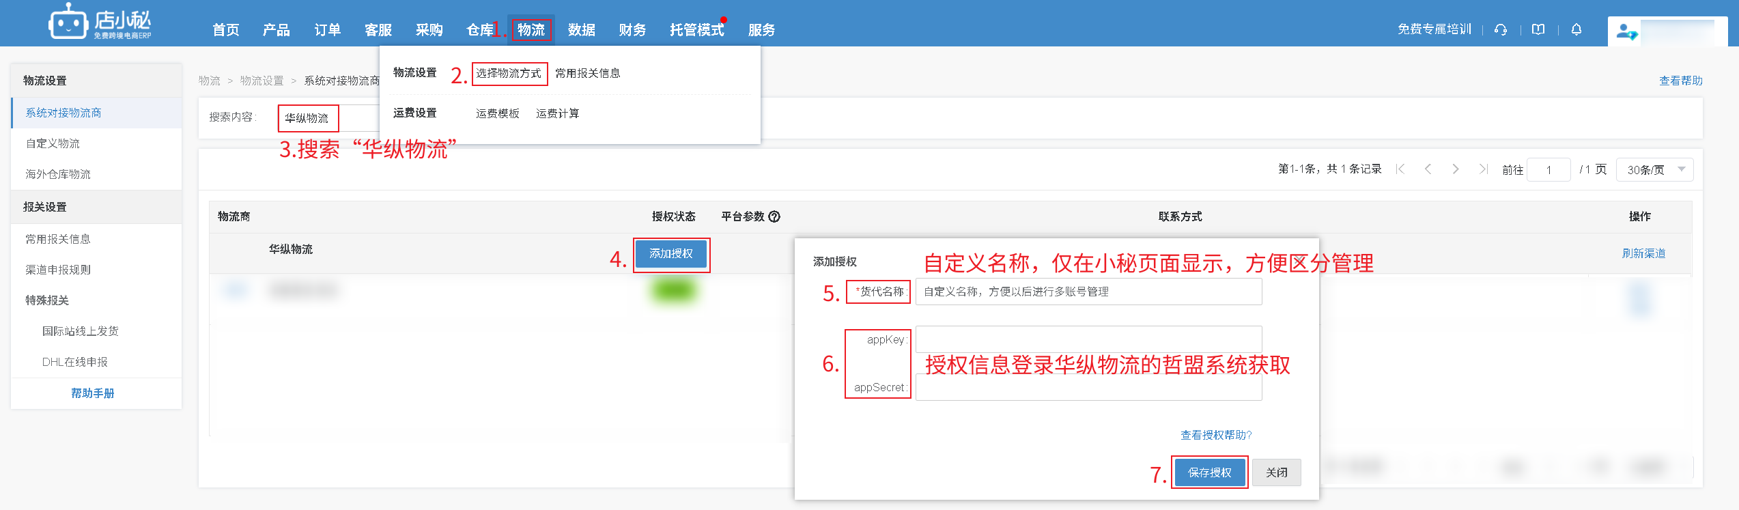Screen dimensions: 1739x510
Task: Open the 查看授权帮助 link
Action: 1215,435
